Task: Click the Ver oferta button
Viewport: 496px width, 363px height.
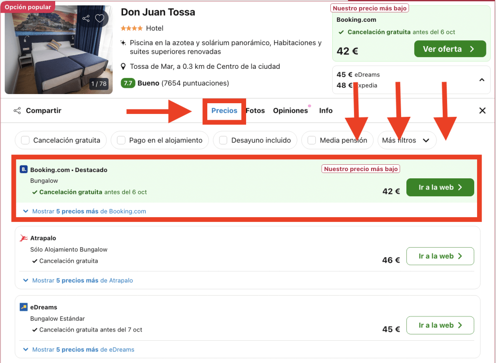Action: coord(450,49)
